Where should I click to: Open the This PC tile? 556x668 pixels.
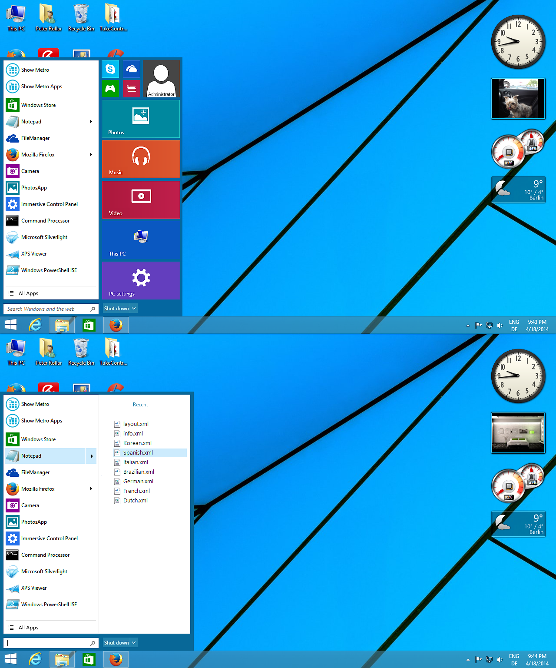[141, 240]
